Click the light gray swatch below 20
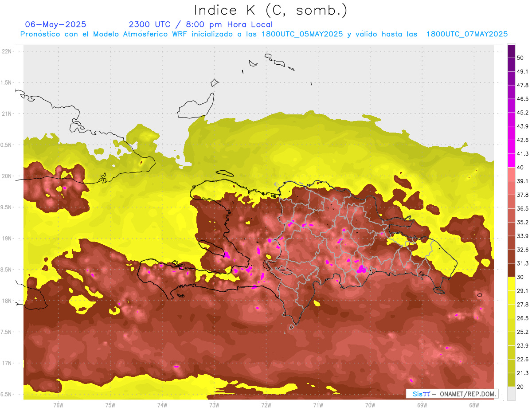 (511, 394)
